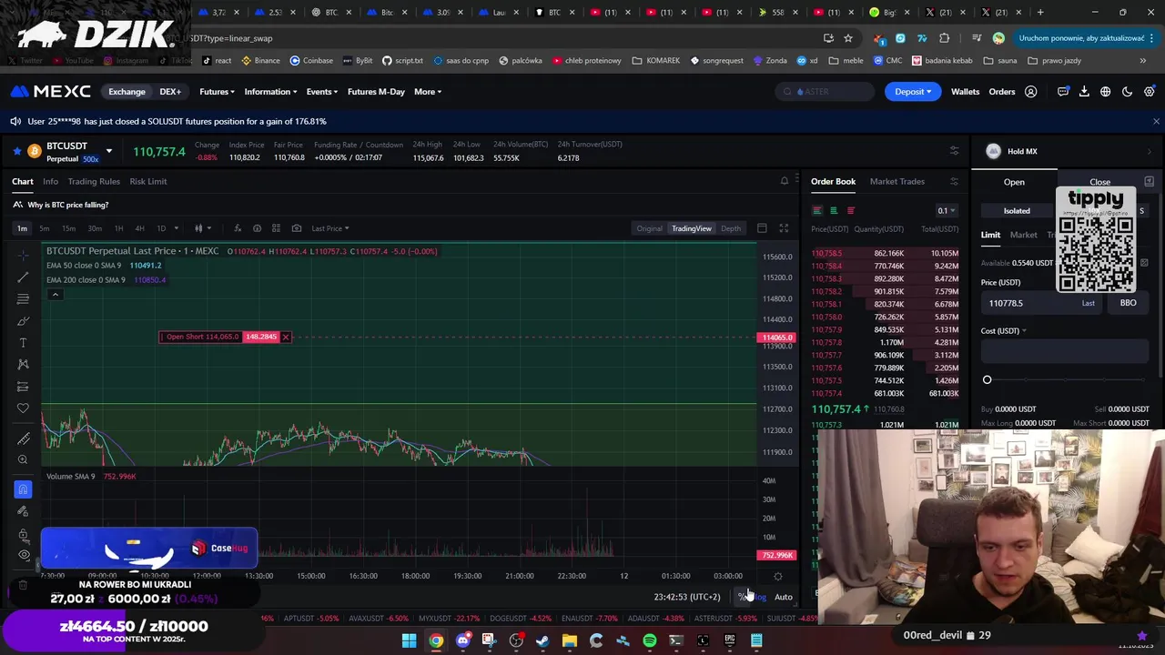This screenshot has width=1165, height=655.
Task: Open the Wallets link
Action: point(965,91)
